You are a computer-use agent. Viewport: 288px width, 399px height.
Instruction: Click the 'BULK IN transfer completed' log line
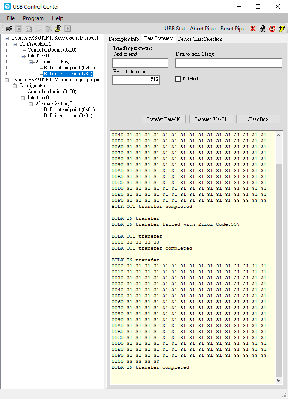150,367
